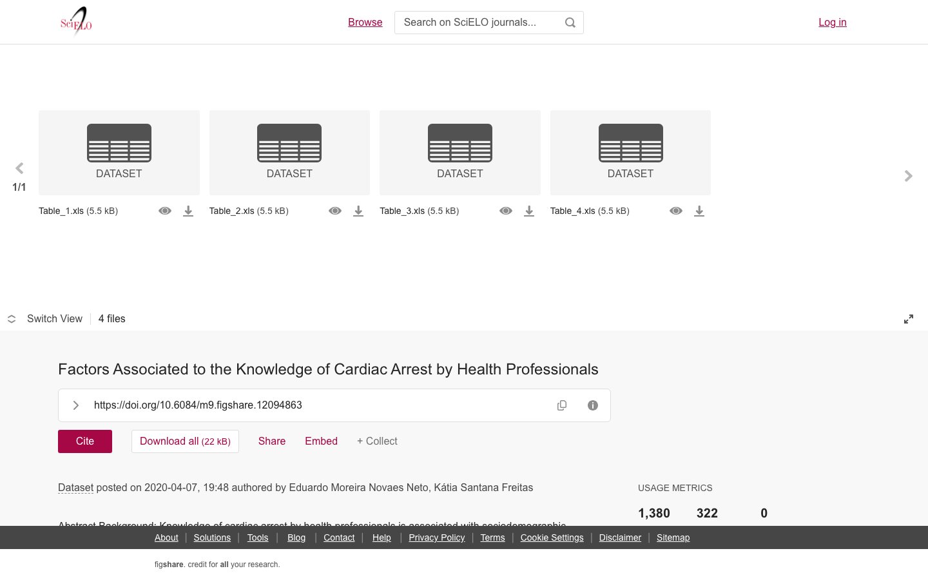928x580 pixels.
Task: Open Contact footer link
Action: [339, 537]
